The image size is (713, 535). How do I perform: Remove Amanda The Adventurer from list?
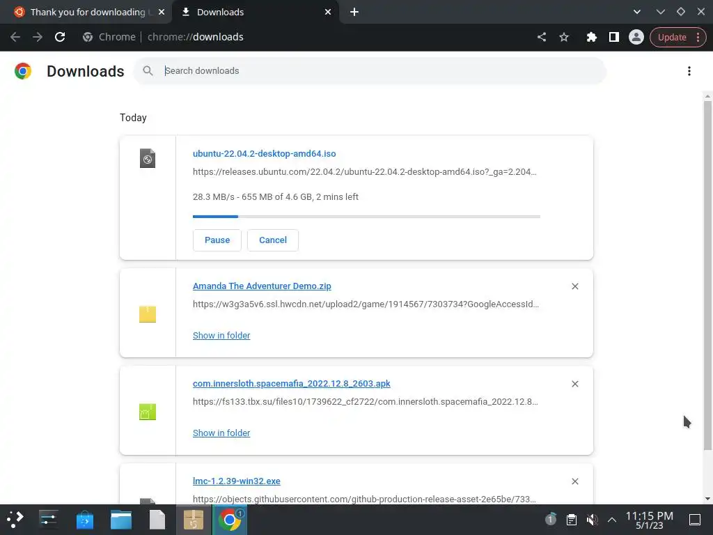(x=574, y=286)
